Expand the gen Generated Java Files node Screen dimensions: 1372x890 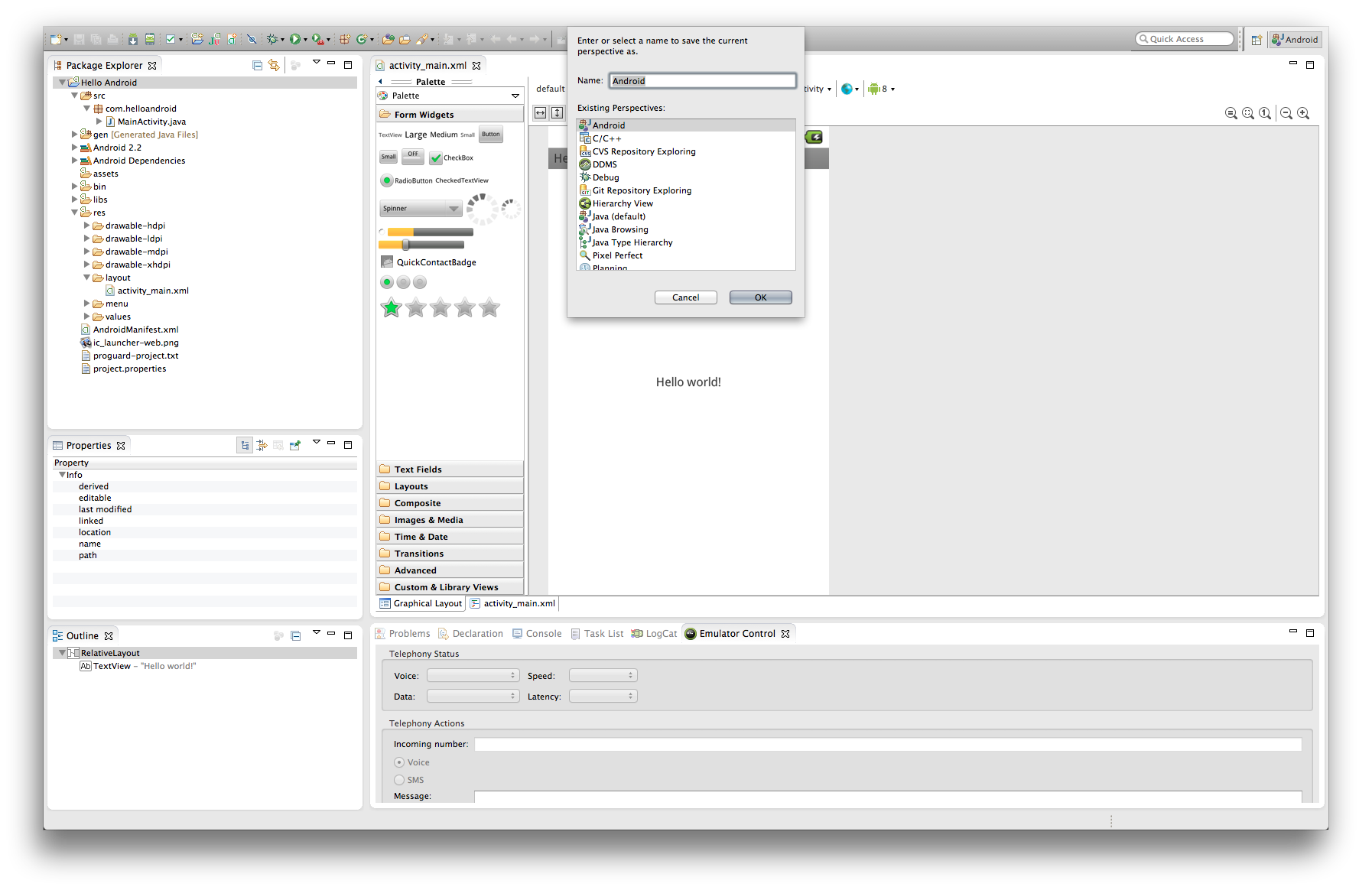tap(75, 135)
